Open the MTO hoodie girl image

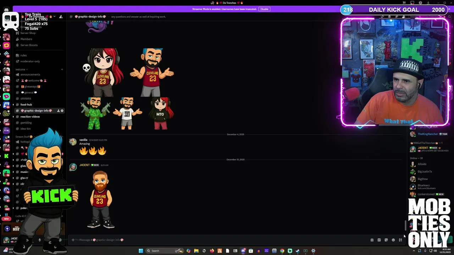[x=161, y=113]
